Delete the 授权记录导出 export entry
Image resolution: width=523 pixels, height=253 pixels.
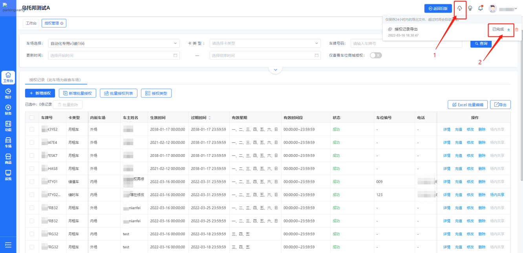pos(516,29)
